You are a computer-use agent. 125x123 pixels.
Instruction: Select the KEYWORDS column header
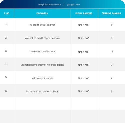click(x=42, y=13)
